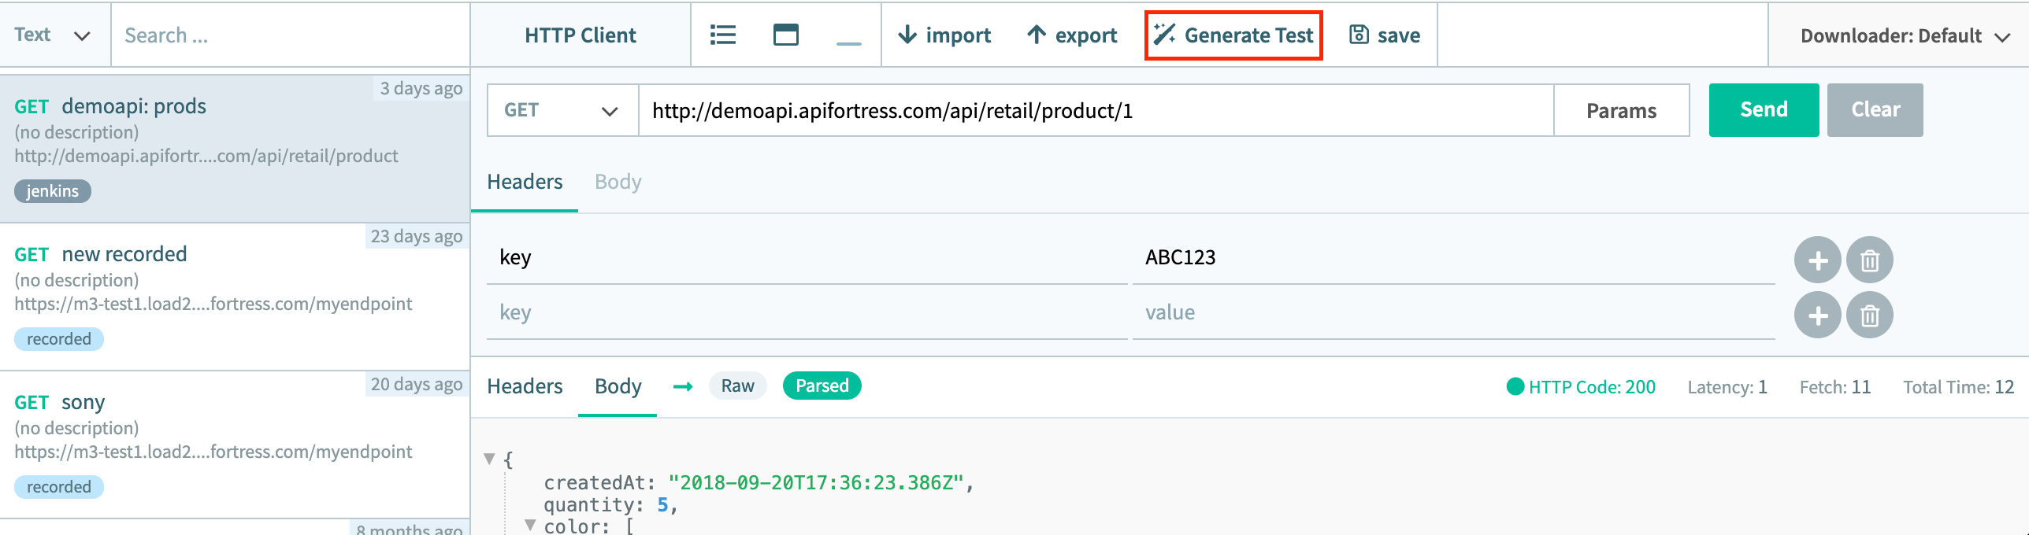Click the request URL input field

[1095, 110]
